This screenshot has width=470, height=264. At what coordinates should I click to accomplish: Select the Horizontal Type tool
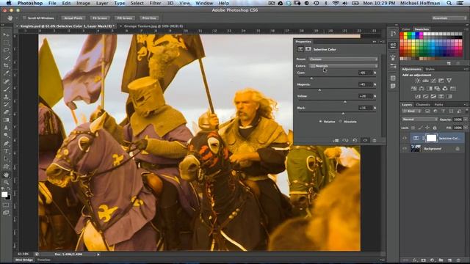click(6, 151)
